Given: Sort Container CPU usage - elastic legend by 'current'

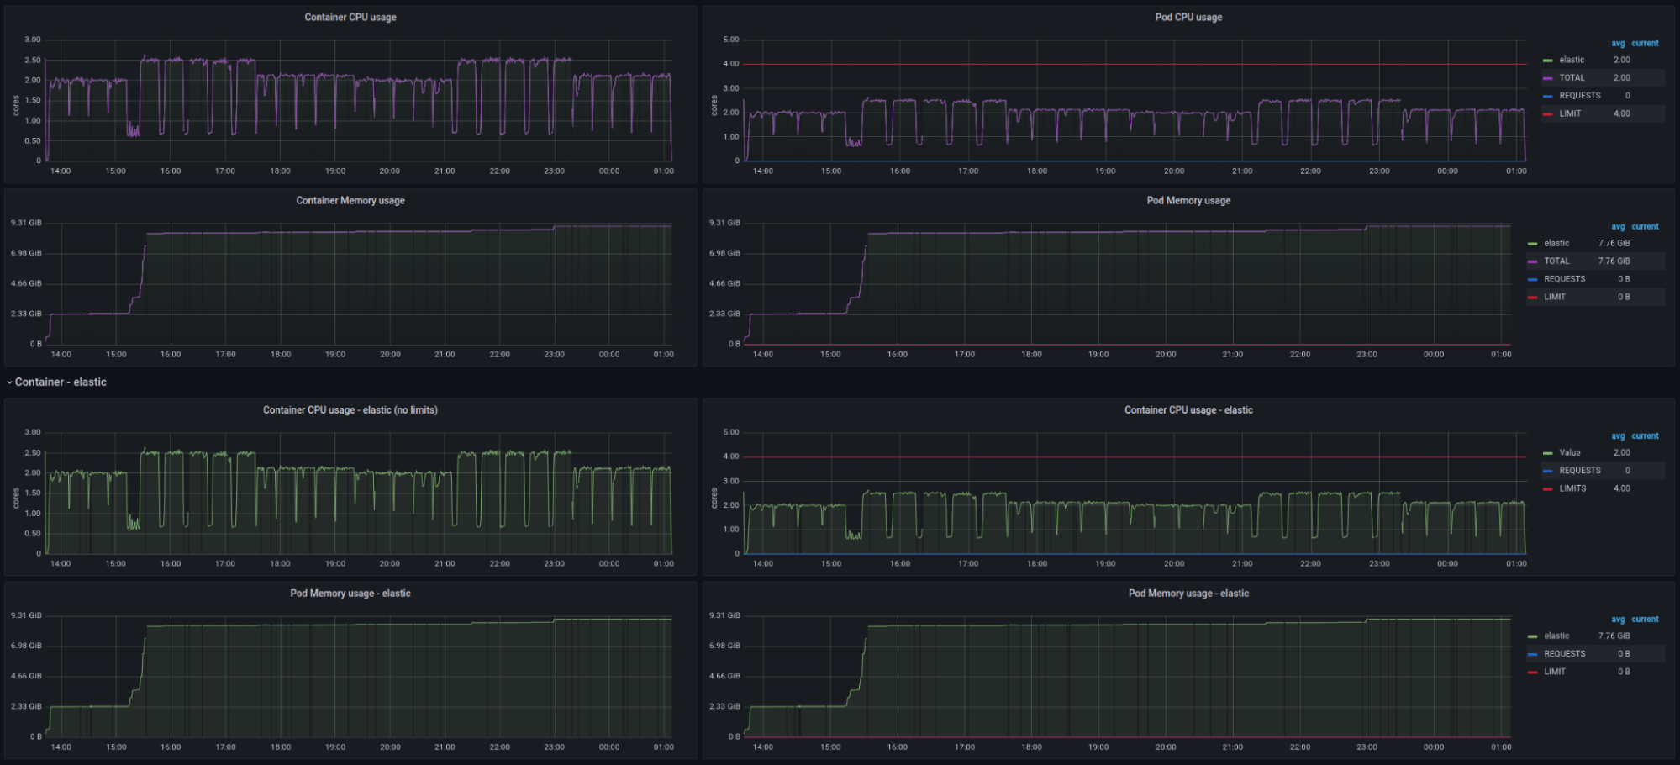Looking at the screenshot, I should click(x=1646, y=436).
